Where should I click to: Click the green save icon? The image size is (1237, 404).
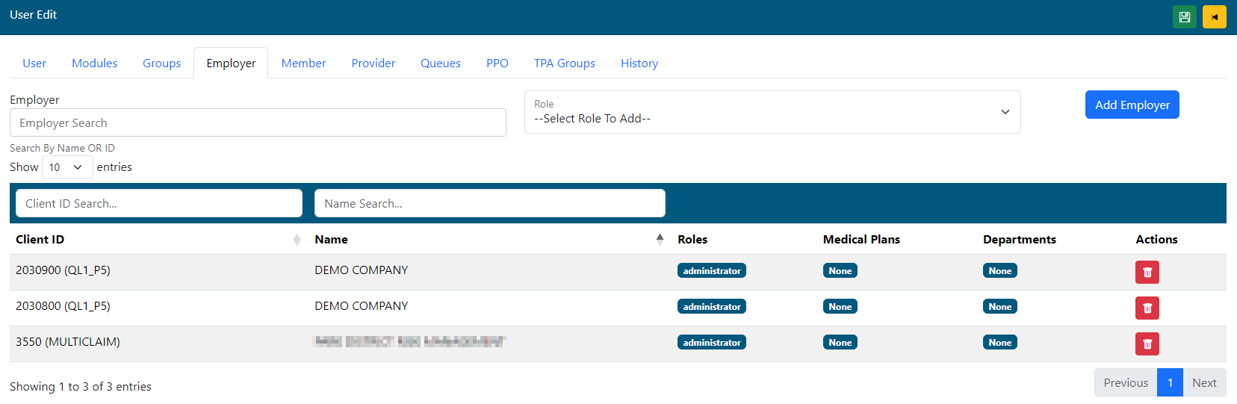pyautogui.click(x=1184, y=17)
